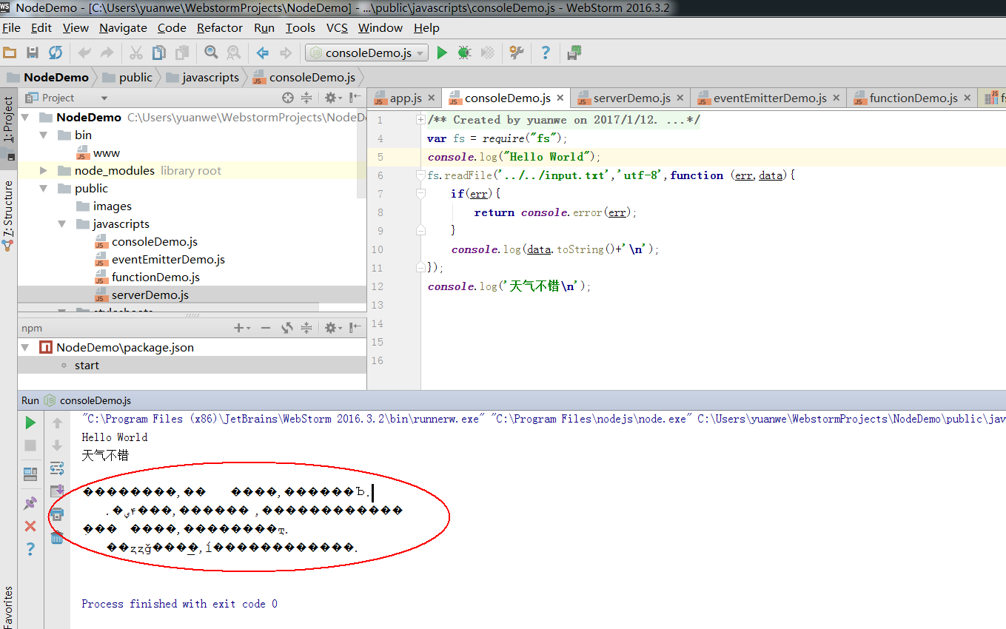Image resolution: width=1006 pixels, height=629 pixels.
Task: Click the Paste clipboard icon
Action: pyautogui.click(x=181, y=53)
